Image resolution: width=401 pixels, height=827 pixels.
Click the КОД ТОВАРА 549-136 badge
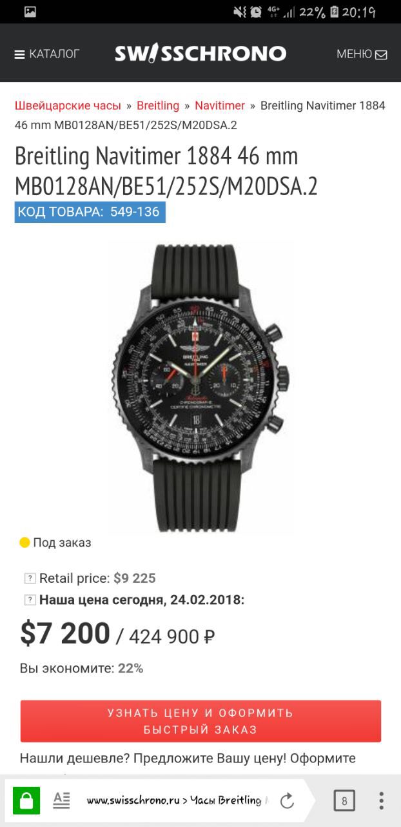point(90,212)
